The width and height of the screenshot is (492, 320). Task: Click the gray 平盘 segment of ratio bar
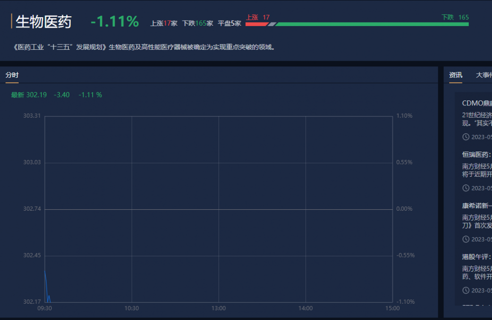tap(272, 24)
